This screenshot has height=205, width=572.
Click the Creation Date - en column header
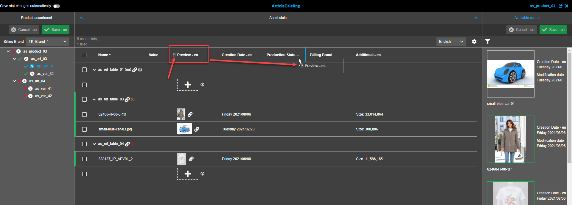[237, 55]
